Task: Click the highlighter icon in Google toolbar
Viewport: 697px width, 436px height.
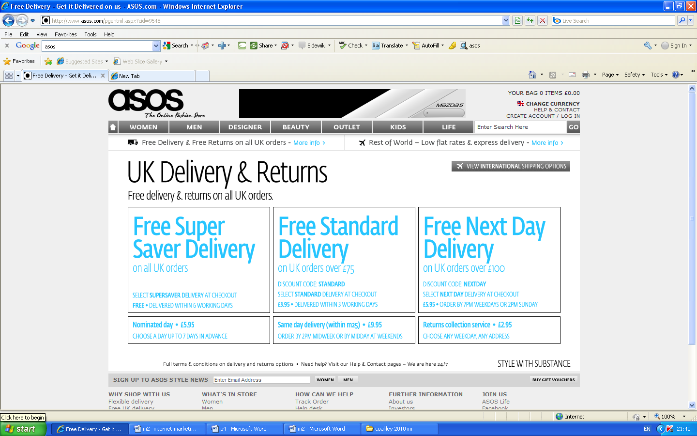Action: (x=453, y=46)
